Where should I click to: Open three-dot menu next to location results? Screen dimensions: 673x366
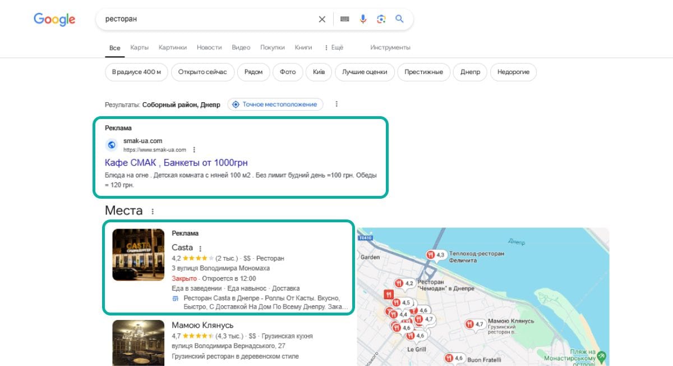(x=336, y=104)
